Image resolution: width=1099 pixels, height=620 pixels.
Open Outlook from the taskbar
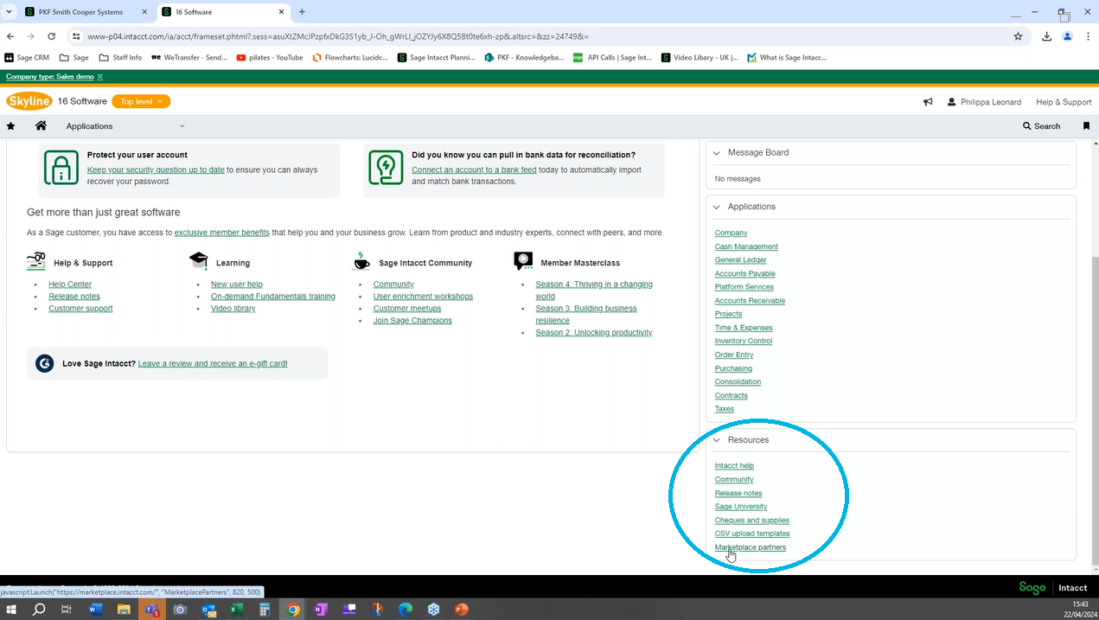pyautogui.click(x=208, y=610)
